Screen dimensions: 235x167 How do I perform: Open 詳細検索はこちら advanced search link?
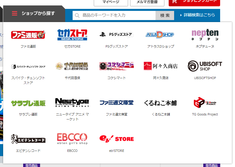198,15
